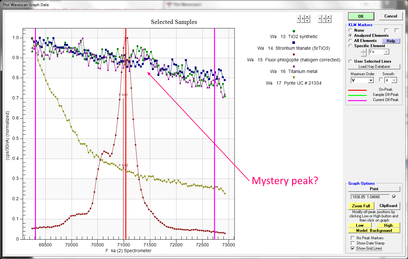The height and width of the screenshot is (259, 408).
Task: Open the Maximum Order dropdown
Action: pos(371,80)
